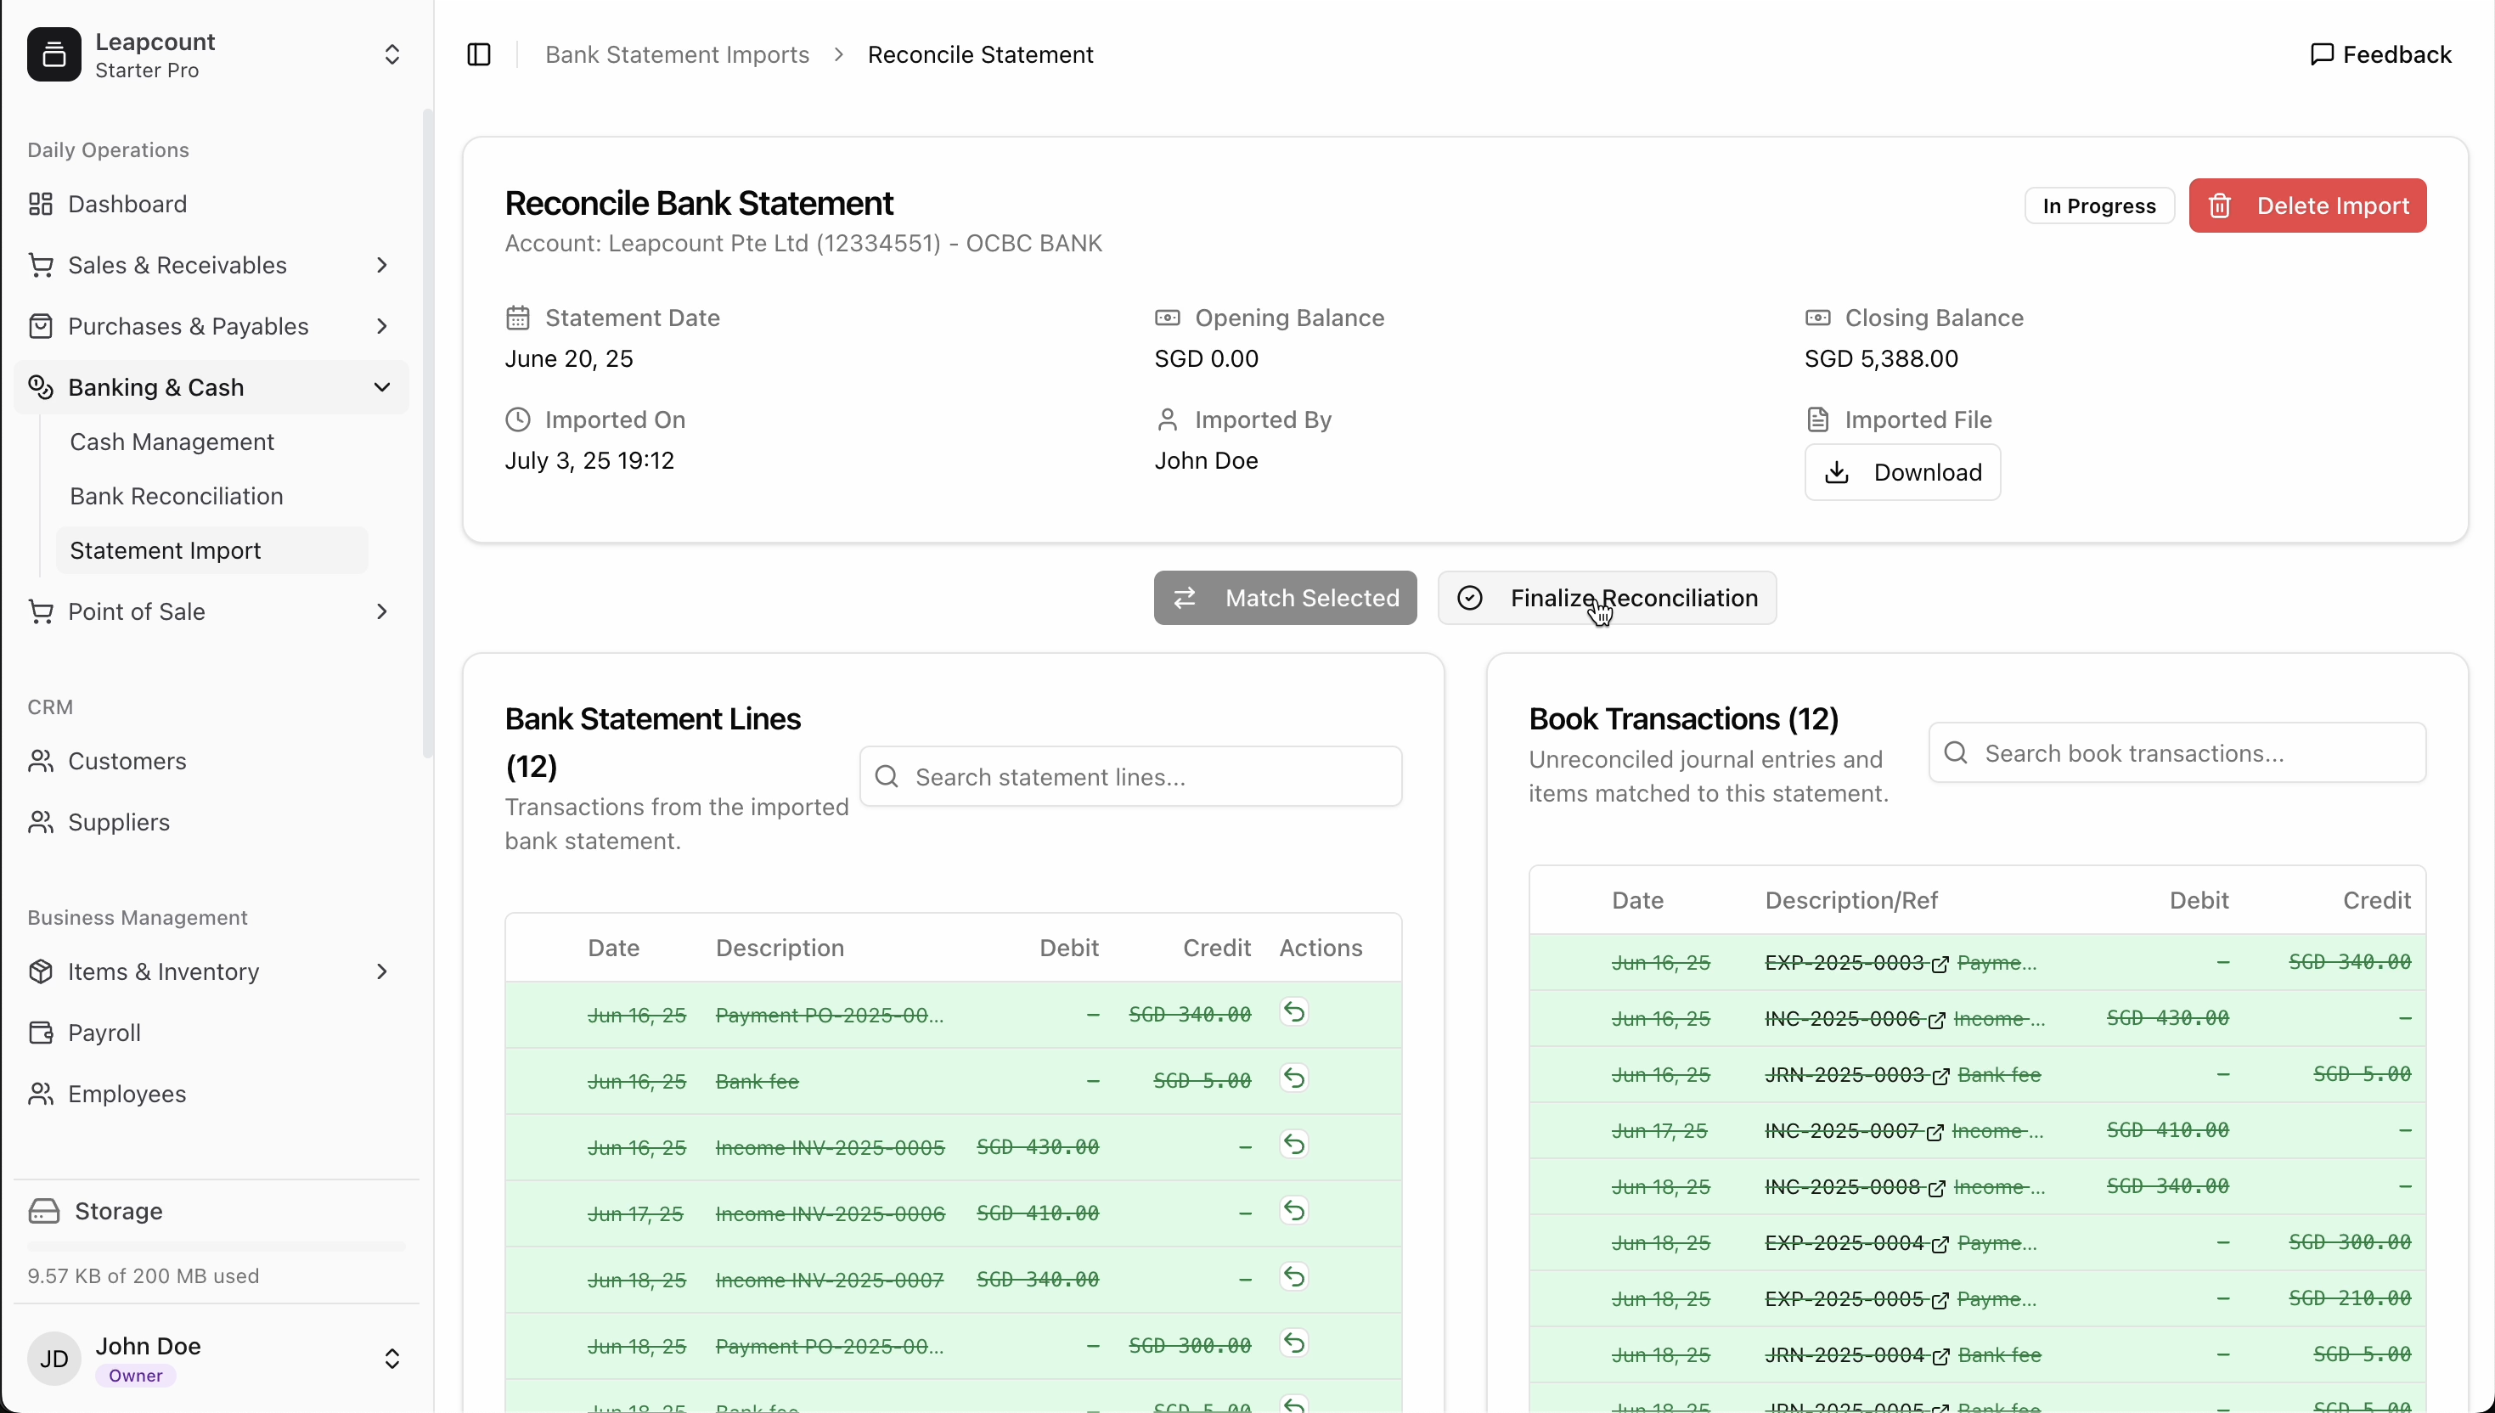Image resolution: width=2495 pixels, height=1413 pixels.
Task: Open the Feedback button
Action: pyautogui.click(x=2380, y=54)
